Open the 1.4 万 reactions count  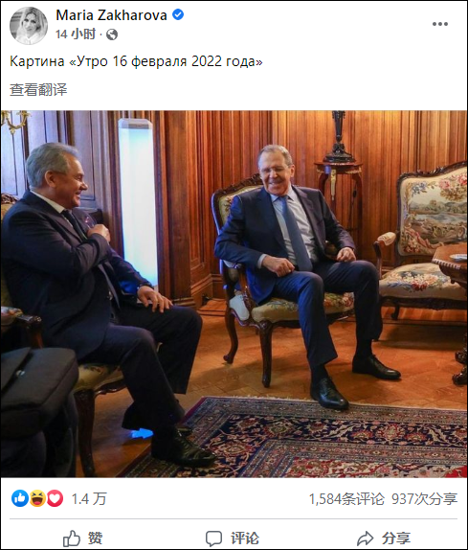(x=89, y=499)
